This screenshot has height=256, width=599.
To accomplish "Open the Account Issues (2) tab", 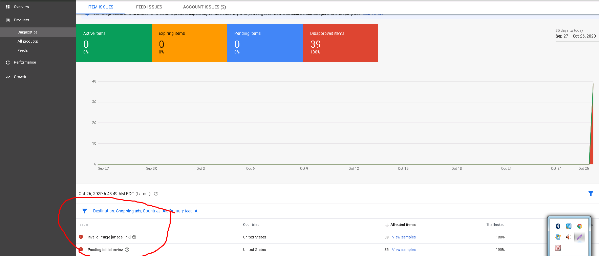I will click(204, 7).
